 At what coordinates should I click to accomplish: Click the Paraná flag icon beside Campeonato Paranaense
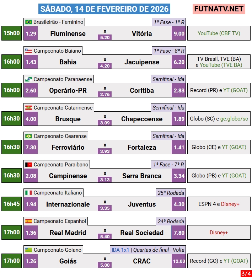[28, 79]
